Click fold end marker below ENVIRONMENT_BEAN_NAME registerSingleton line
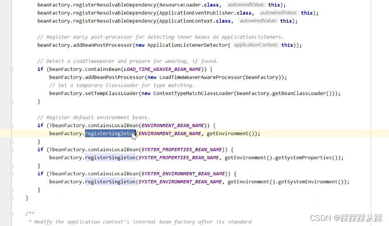This screenshot has height=226, width=389. pyautogui.click(x=12, y=142)
